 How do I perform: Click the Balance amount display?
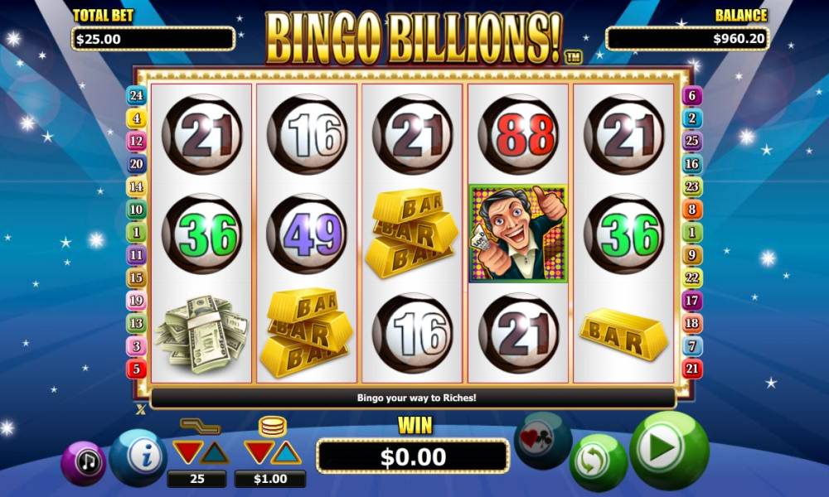[687, 39]
